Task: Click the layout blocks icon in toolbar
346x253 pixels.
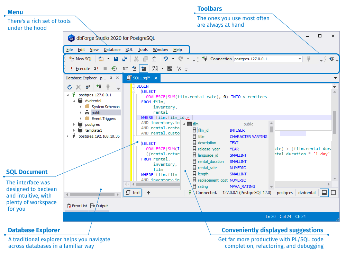Action: [x=155, y=69]
